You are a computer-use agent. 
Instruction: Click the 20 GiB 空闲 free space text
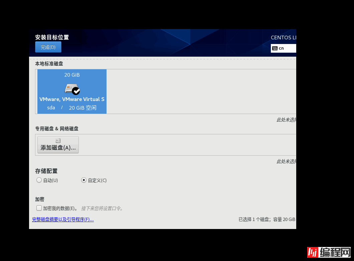pyautogui.click(x=82, y=108)
